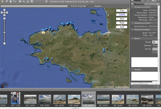Switch map to Mixte view
This screenshot has width=161, height=109.
point(122,19)
